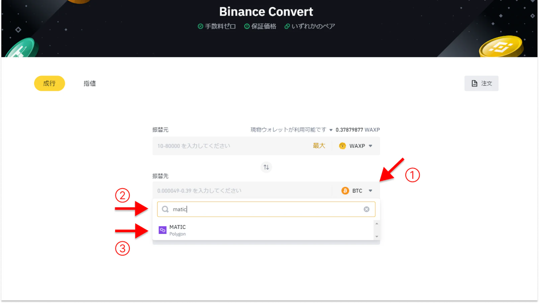This screenshot has width=539, height=303.
Task: Switch to the 指値 limit tab
Action: coord(90,83)
